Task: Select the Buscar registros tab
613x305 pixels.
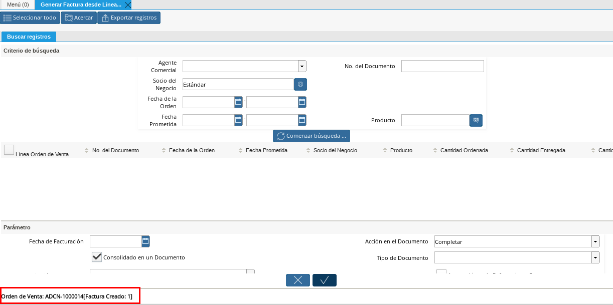Action: click(x=29, y=37)
